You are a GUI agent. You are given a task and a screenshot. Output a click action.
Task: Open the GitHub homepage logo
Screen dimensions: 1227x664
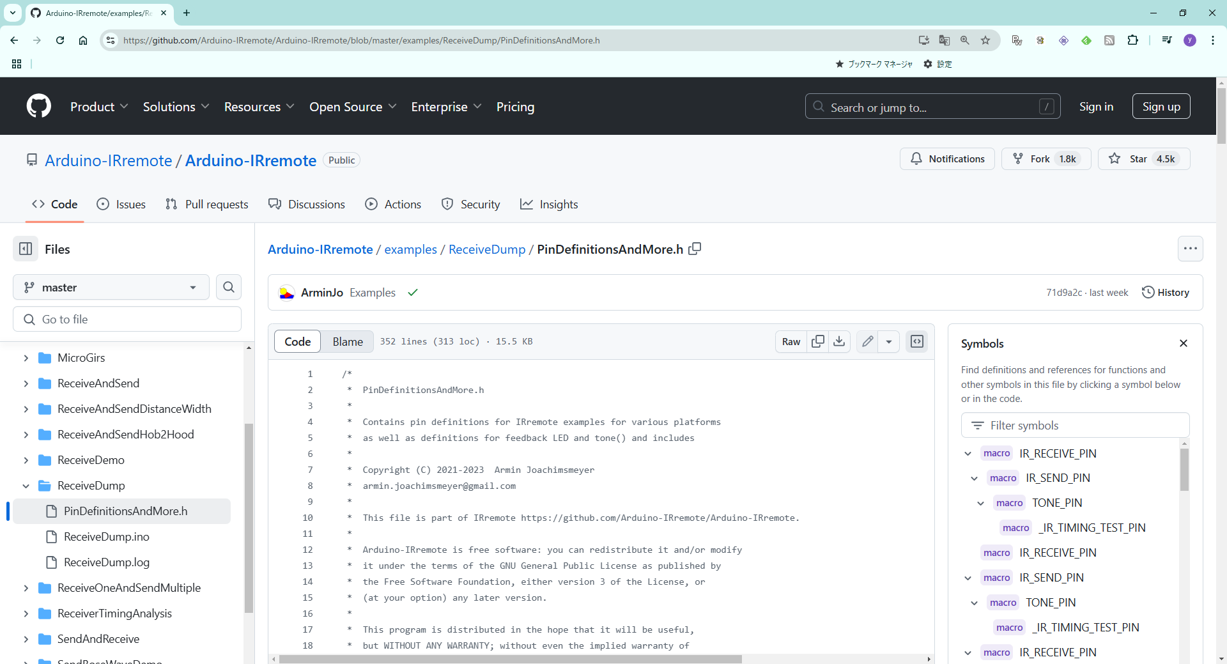coord(39,106)
